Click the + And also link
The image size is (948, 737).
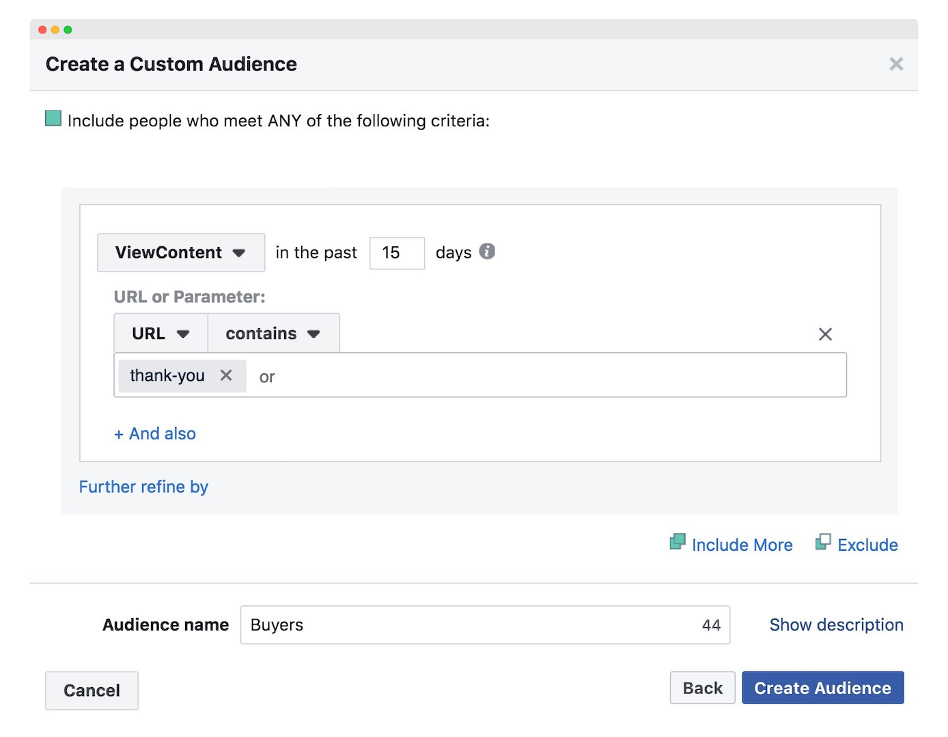155,434
